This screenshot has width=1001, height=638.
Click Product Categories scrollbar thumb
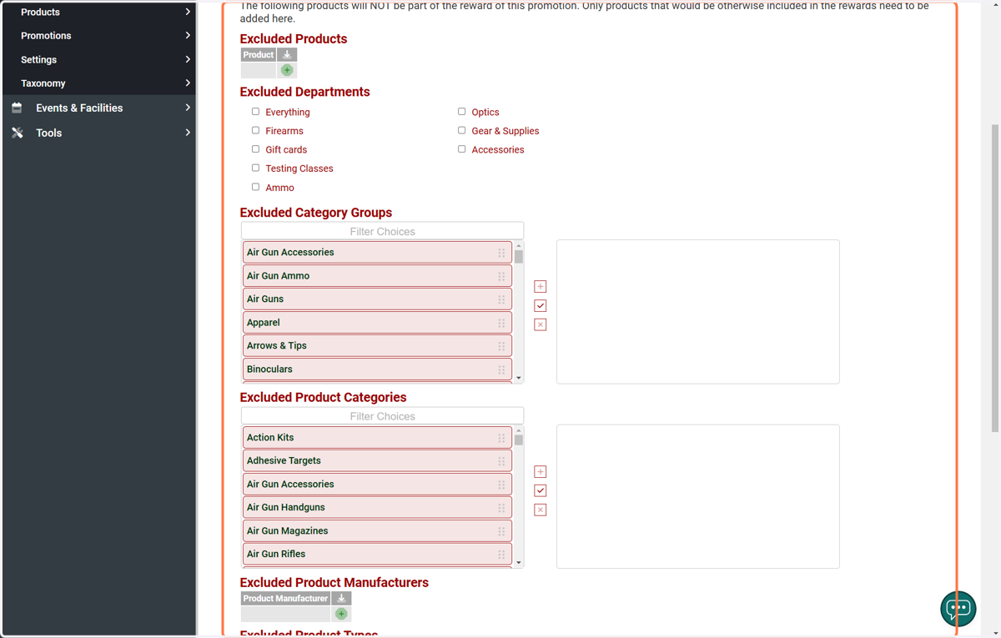pyautogui.click(x=519, y=440)
